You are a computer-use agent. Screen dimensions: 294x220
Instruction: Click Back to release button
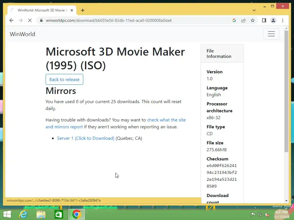(64, 79)
